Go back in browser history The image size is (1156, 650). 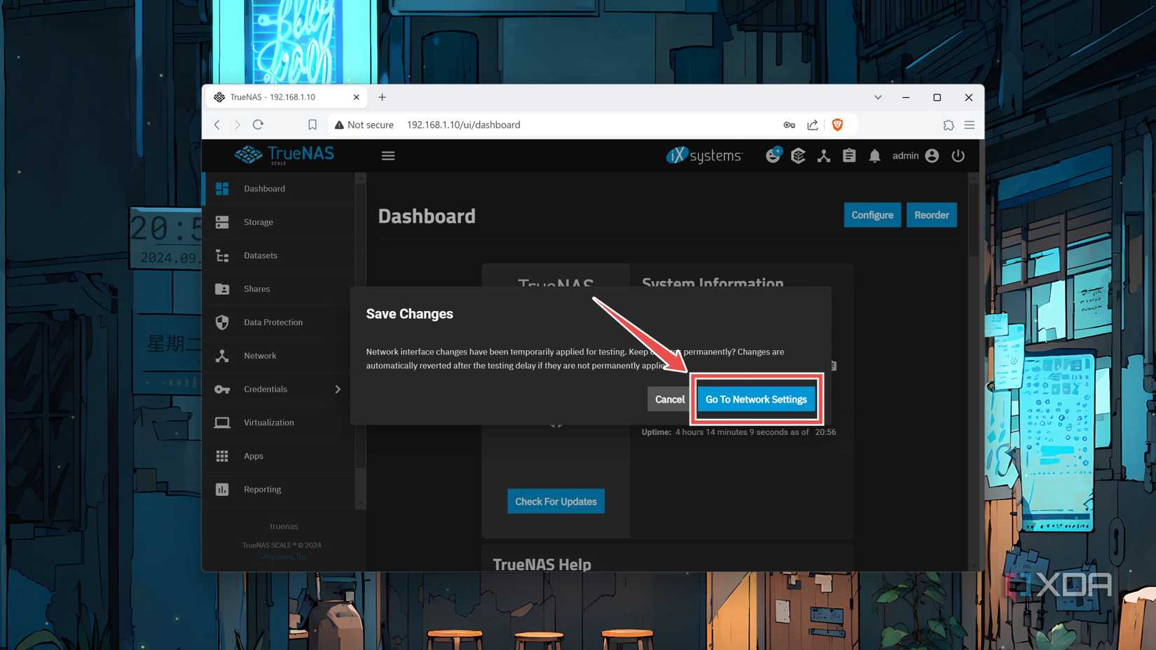pyautogui.click(x=217, y=125)
